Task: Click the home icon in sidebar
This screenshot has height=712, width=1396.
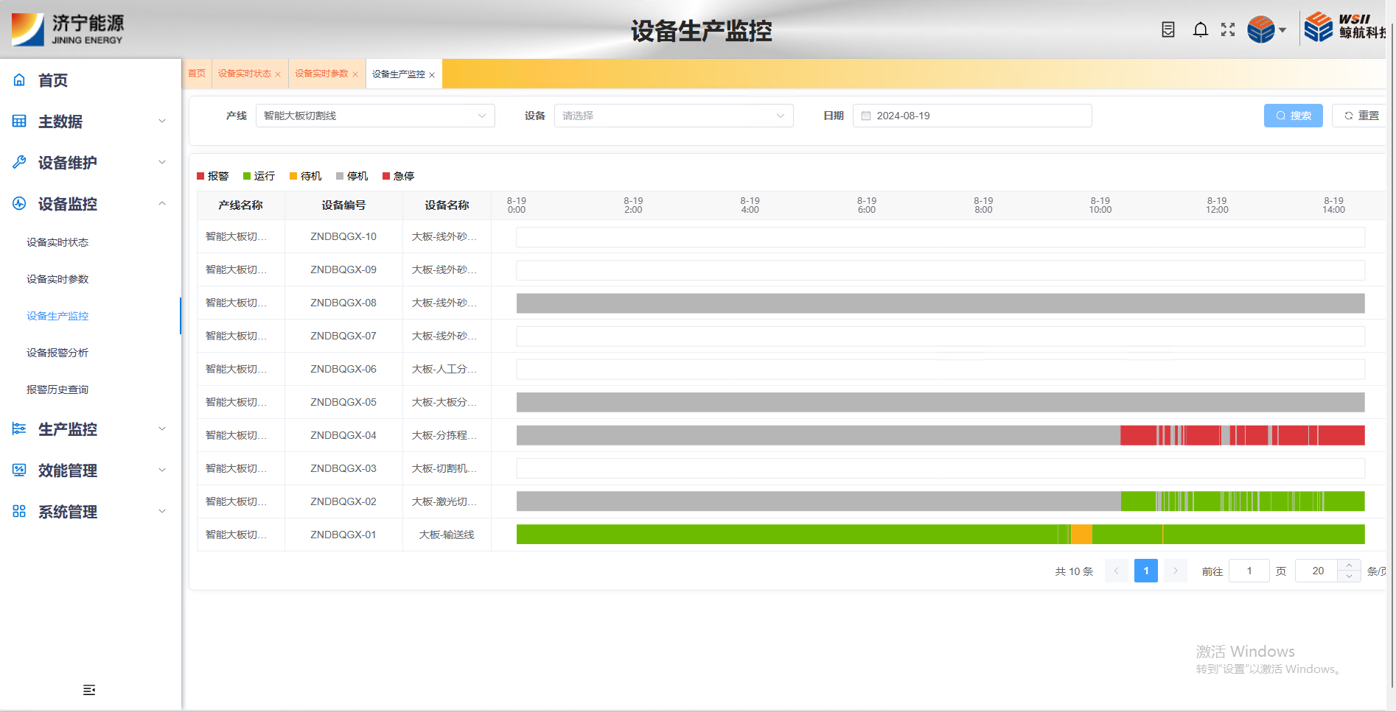Action: (19, 80)
